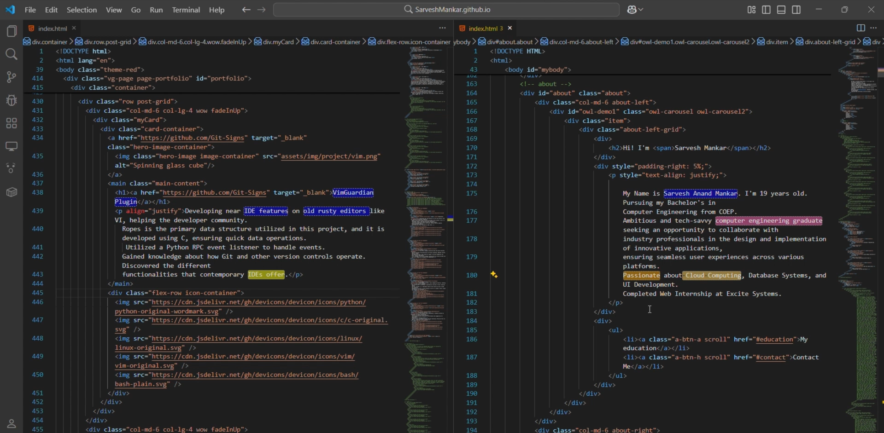Open the View menu
Screen dimensions: 884x433
pyautogui.click(x=114, y=10)
